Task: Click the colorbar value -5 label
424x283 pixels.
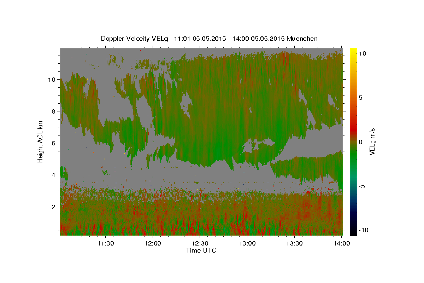Action: click(362, 186)
